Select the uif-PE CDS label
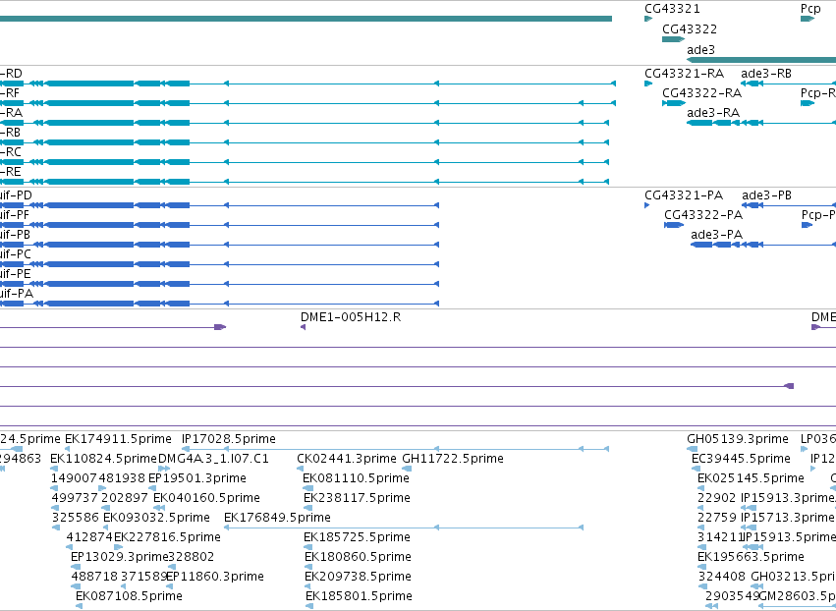This screenshot has width=836, height=611. tap(16, 275)
